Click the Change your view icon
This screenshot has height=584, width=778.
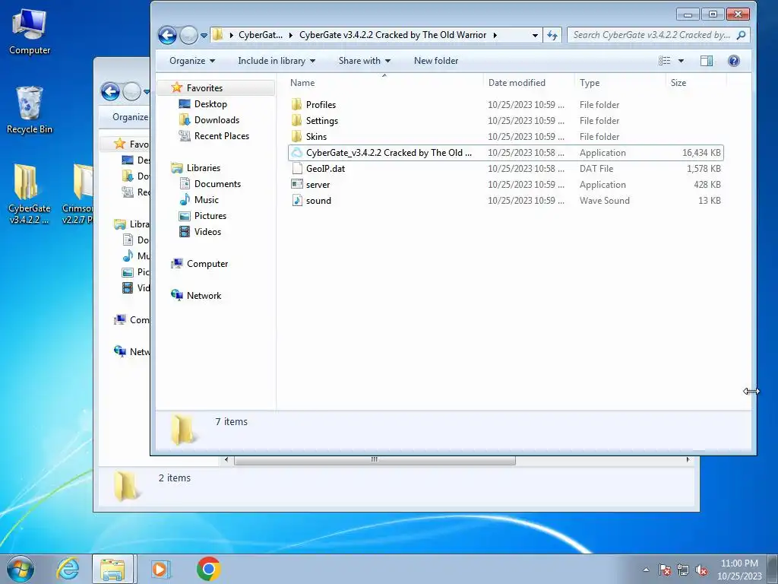coord(664,61)
